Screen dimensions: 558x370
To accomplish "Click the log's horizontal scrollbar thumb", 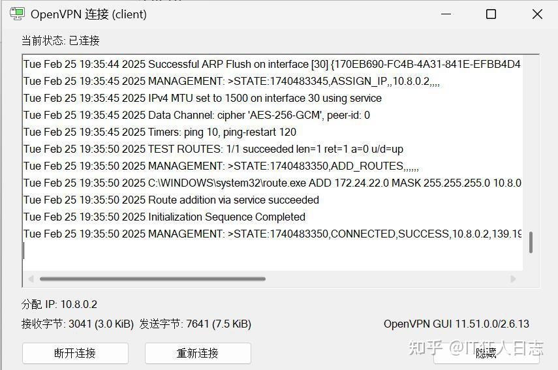I will coord(152,279).
